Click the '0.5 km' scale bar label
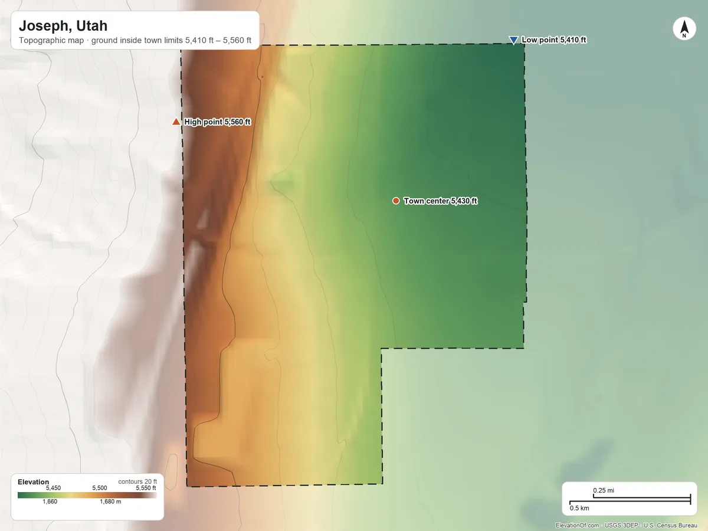 tap(579, 508)
